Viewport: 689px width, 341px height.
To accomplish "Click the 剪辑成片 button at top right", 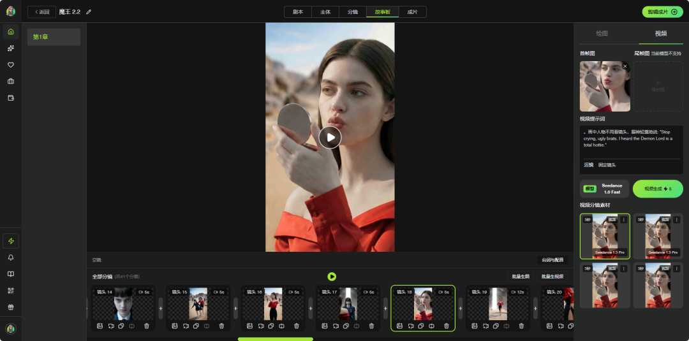I will tap(662, 11).
